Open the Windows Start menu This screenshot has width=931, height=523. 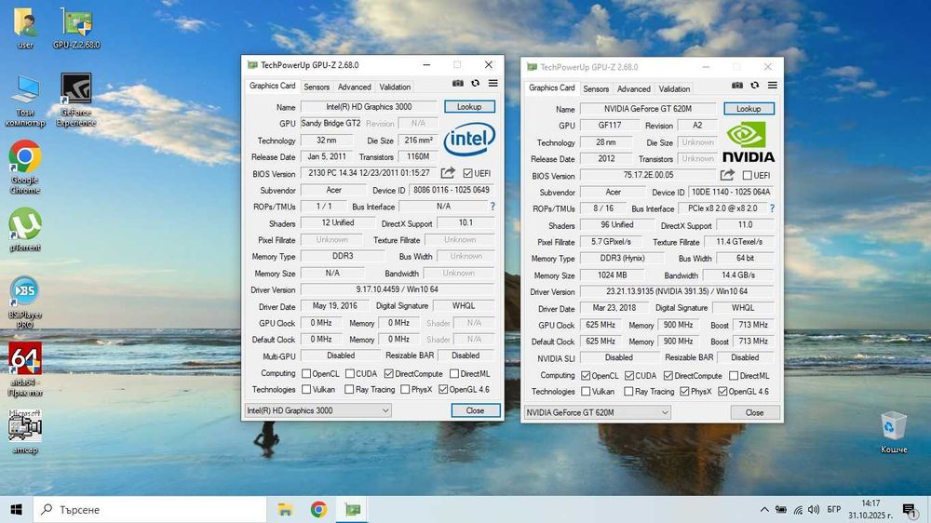point(16,509)
